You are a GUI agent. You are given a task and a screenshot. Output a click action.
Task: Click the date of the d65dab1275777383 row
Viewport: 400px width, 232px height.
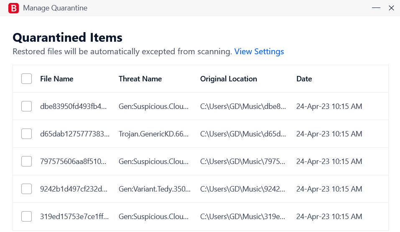click(x=329, y=134)
